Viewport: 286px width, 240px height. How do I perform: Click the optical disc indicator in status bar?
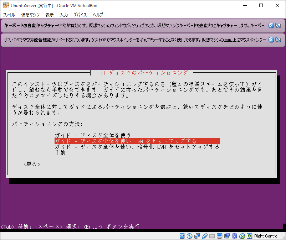[x=189, y=236]
